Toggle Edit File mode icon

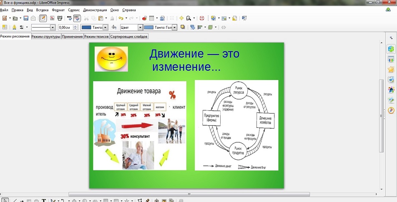click(43, 18)
